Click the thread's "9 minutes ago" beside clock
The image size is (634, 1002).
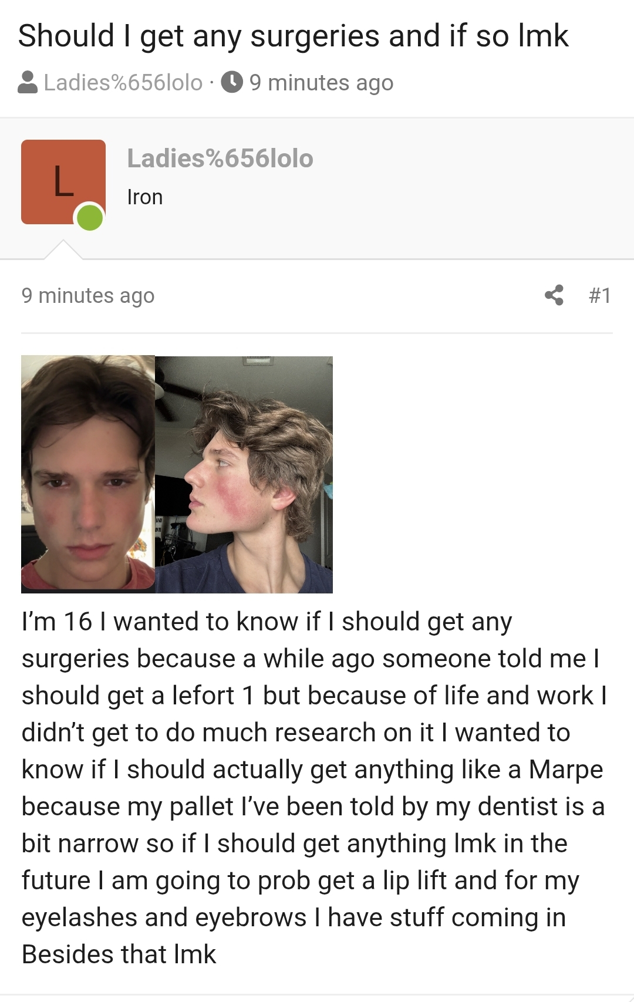point(321,83)
